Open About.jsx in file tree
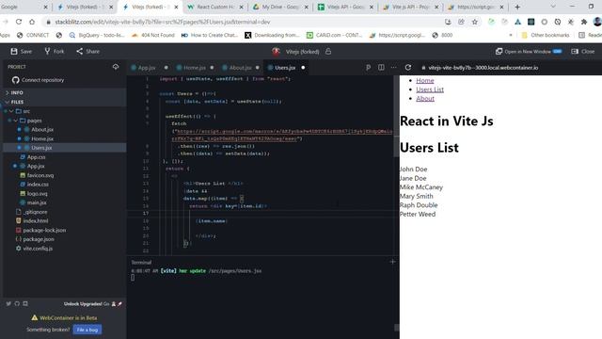Screen dimensions: 602x339 pyautogui.click(x=42, y=130)
